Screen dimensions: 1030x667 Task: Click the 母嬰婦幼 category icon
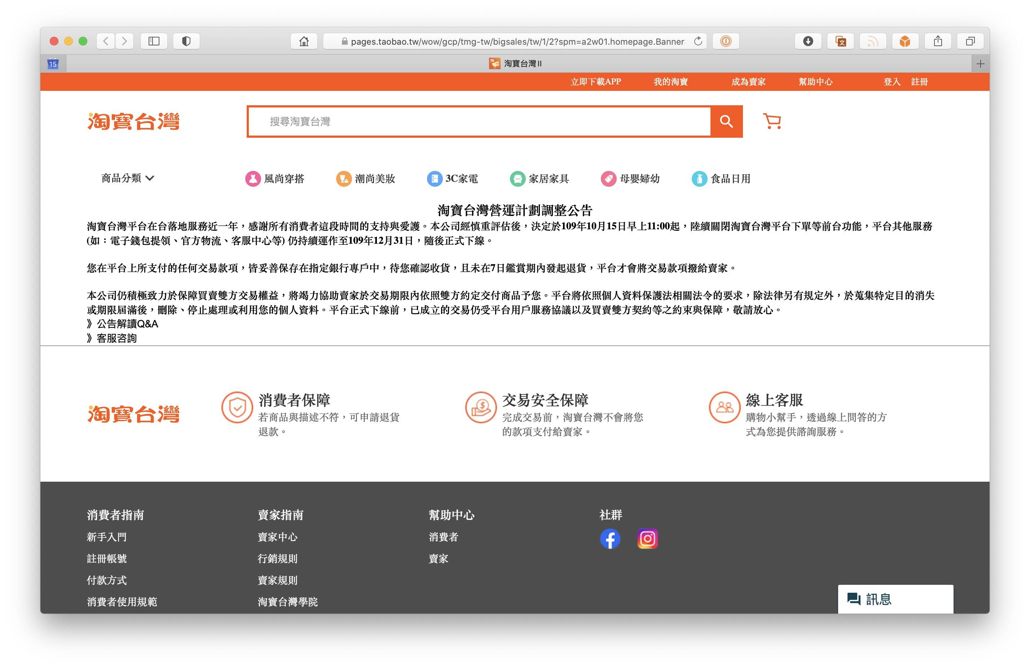coord(608,178)
